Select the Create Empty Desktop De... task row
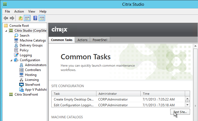Viewport: 198px width, 121px height. (118, 99)
